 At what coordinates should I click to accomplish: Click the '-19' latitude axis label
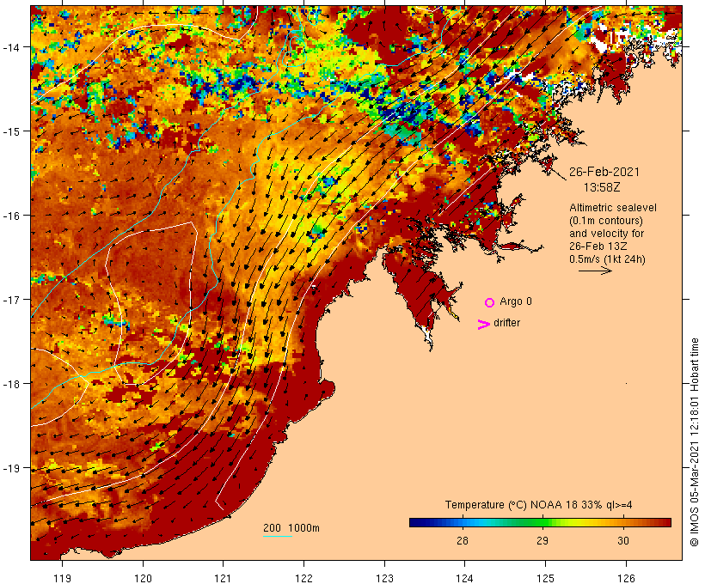pos(10,468)
